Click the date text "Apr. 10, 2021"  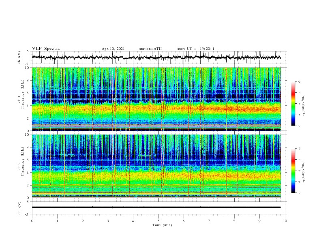pyautogui.click(x=113, y=49)
